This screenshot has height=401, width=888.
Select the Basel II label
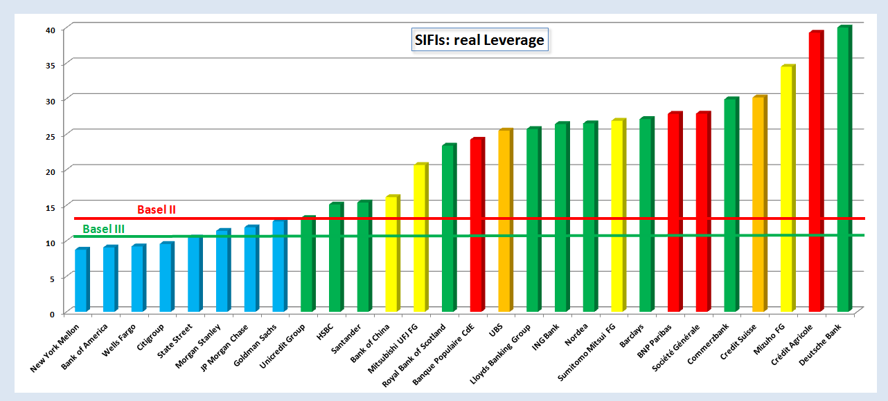157,209
